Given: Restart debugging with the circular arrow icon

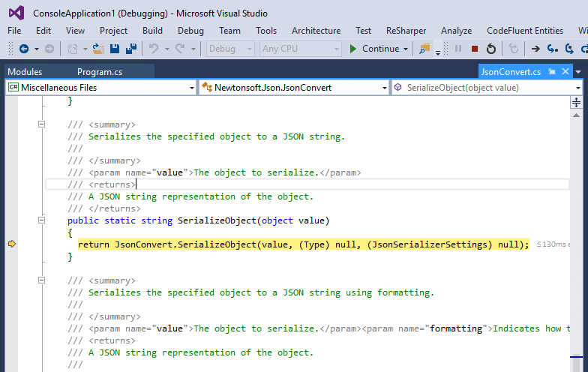Looking at the screenshot, I should pyautogui.click(x=490, y=49).
